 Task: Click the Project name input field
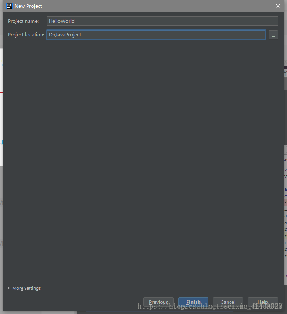(x=162, y=21)
